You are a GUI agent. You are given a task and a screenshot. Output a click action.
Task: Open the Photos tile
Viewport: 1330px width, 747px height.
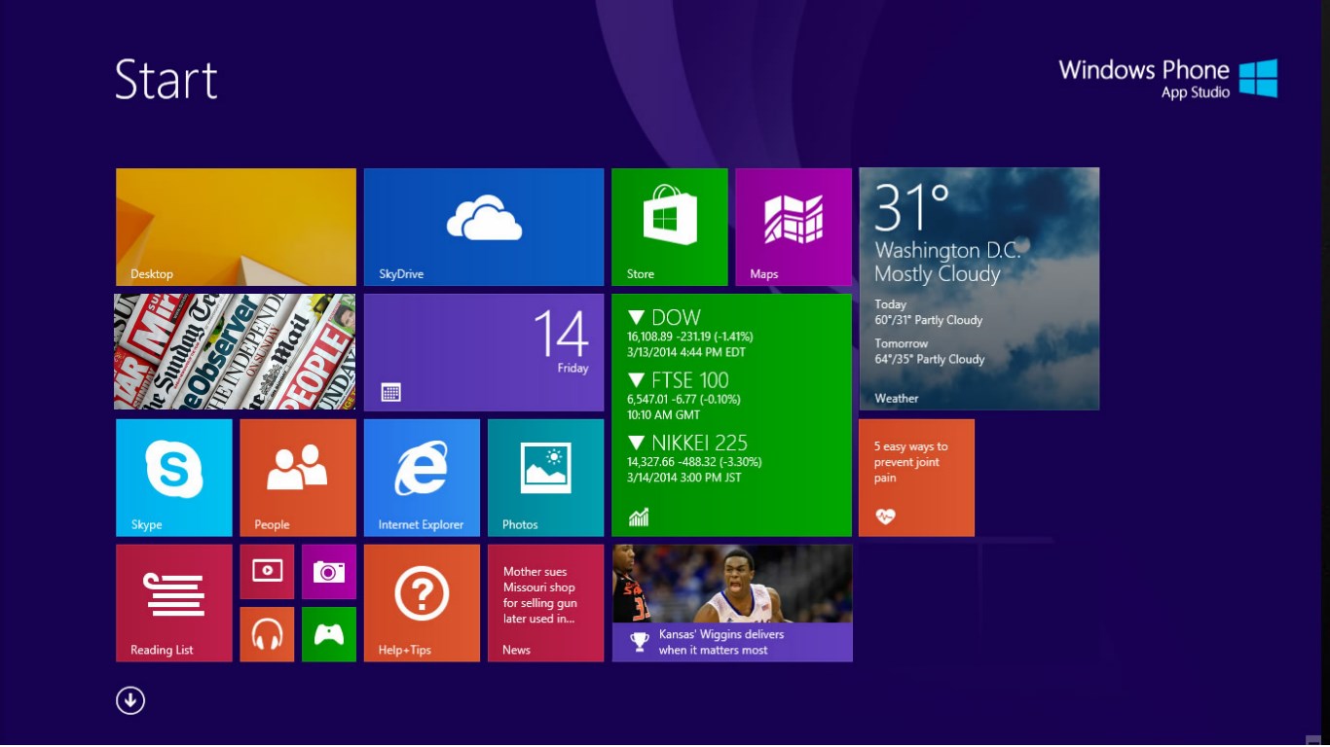546,478
